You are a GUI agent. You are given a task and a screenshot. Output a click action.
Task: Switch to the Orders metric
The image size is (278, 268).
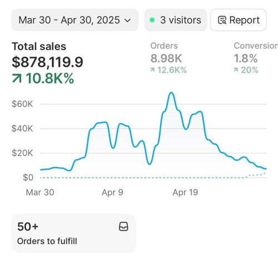(164, 46)
